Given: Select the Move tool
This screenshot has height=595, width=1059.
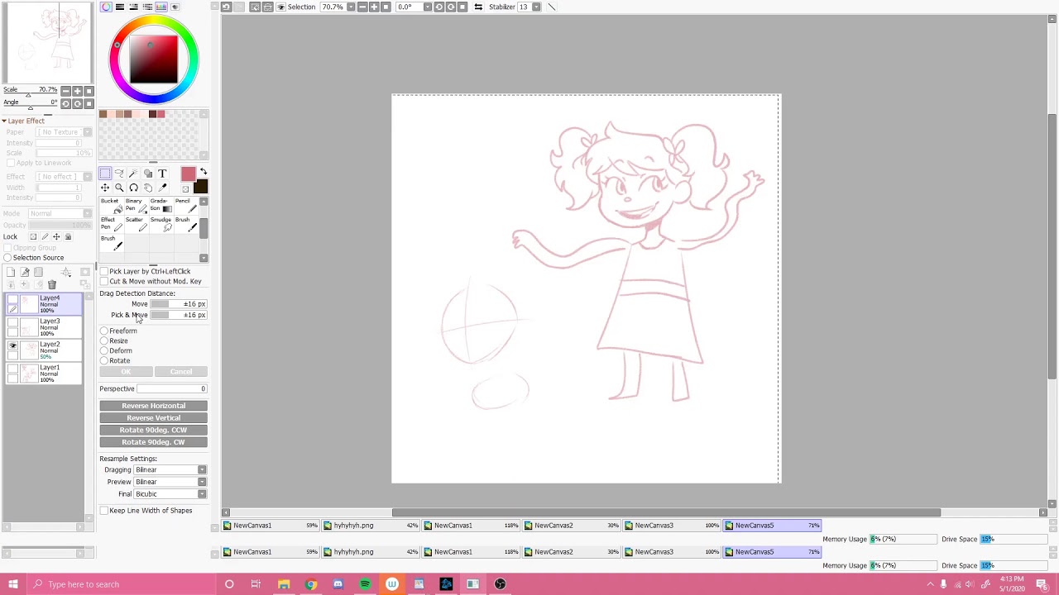Looking at the screenshot, I should (105, 188).
